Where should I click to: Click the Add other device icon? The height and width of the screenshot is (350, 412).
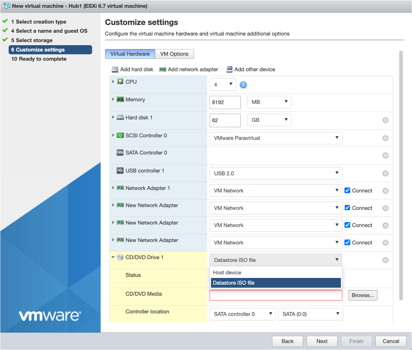[x=230, y=69]
